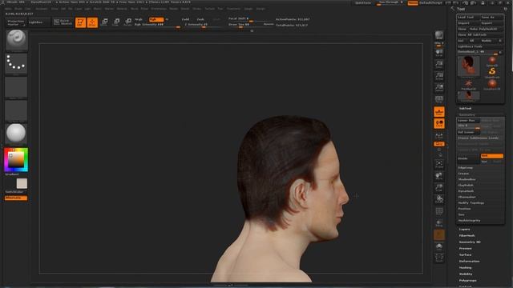This screenshot has height=288, width=513.
Task: Click the Frame mesh icon in right shelf
Action: click(x=439, y=164)
